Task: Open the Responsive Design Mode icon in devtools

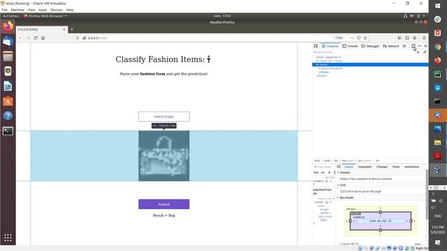Action: point(413,46)
